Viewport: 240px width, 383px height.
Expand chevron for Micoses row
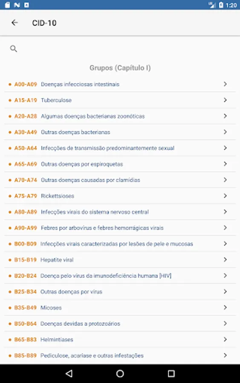(x=226, y=307)
